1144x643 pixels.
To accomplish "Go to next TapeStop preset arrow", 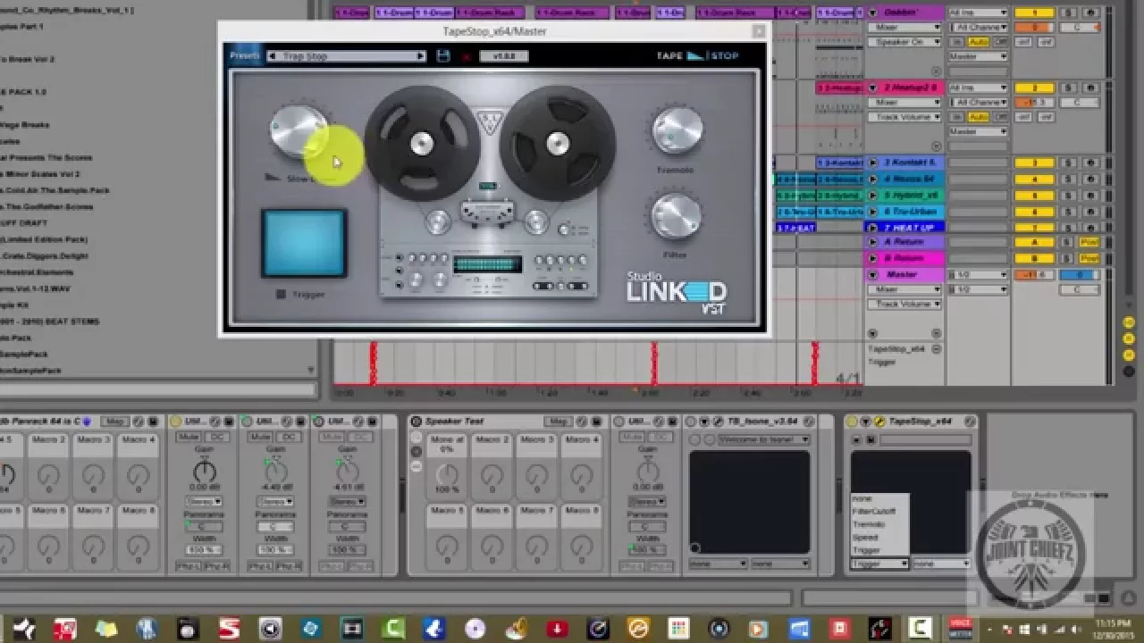I will pyautogui.click(x=420, y=56).
